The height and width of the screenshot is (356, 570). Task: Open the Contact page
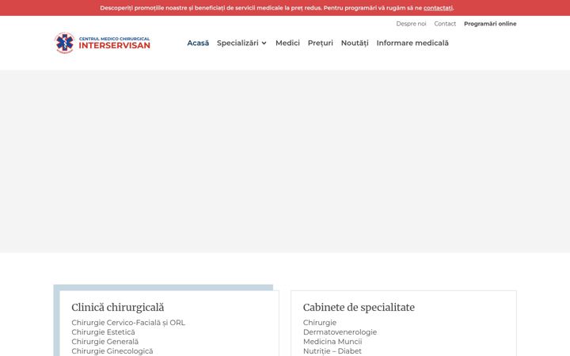[x=445, y=24]
